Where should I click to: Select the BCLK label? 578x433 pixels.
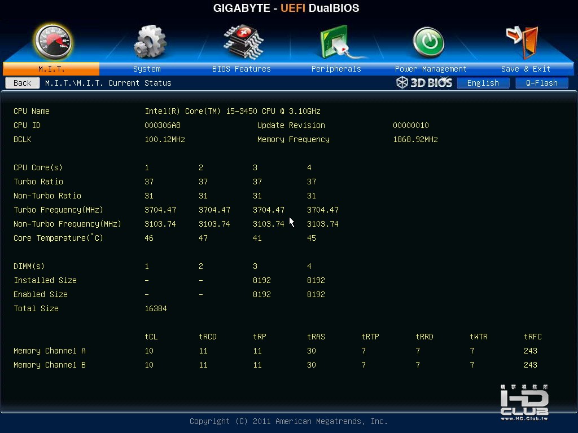coord(22,140)
